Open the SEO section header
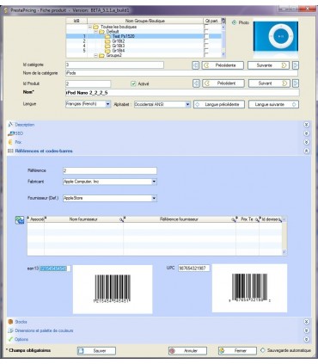Image resolution: width=318 pixels, height=364 pixels. point(159,133)
